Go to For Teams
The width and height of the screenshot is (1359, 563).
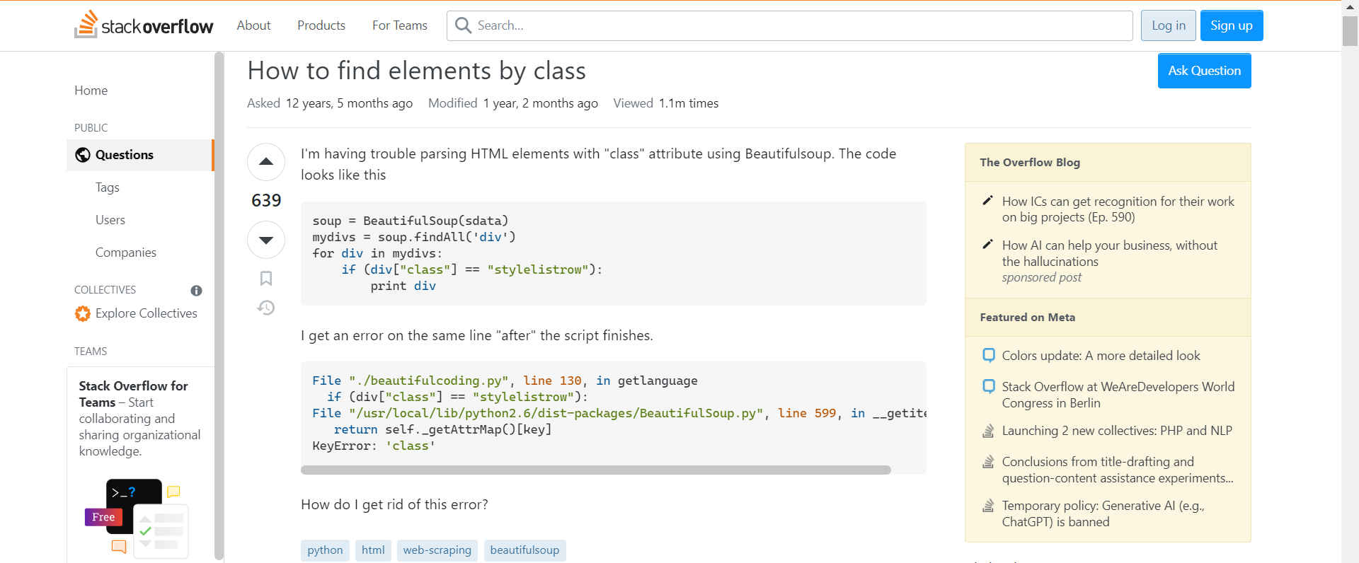pos(399,25)
